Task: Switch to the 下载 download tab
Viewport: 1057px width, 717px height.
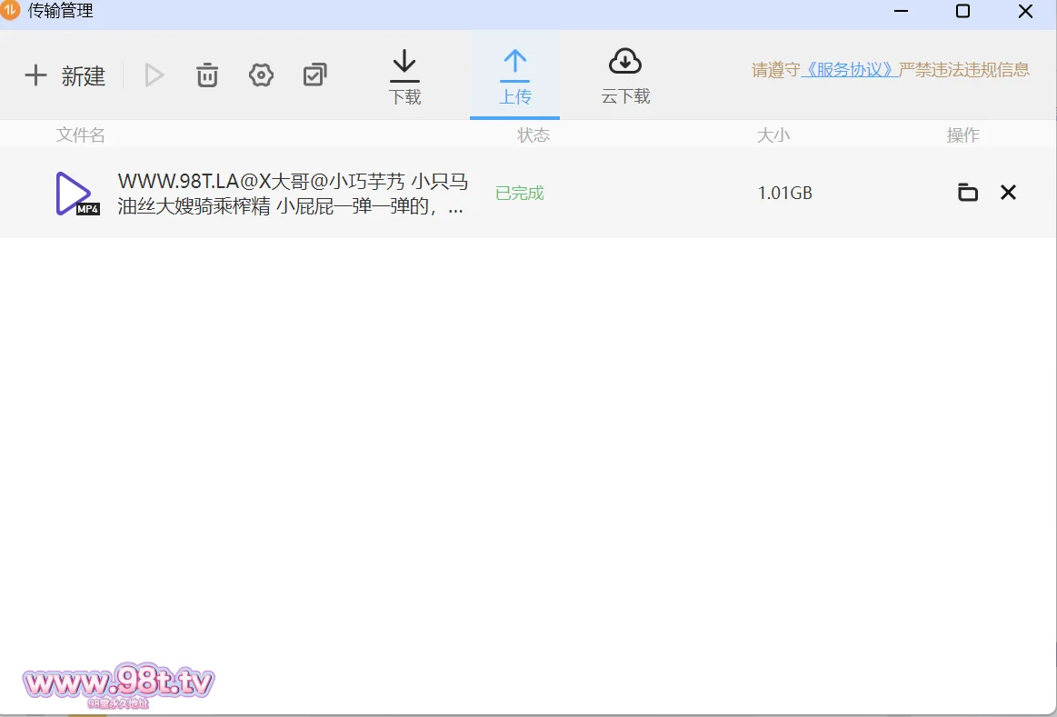Action: point(404,77)
